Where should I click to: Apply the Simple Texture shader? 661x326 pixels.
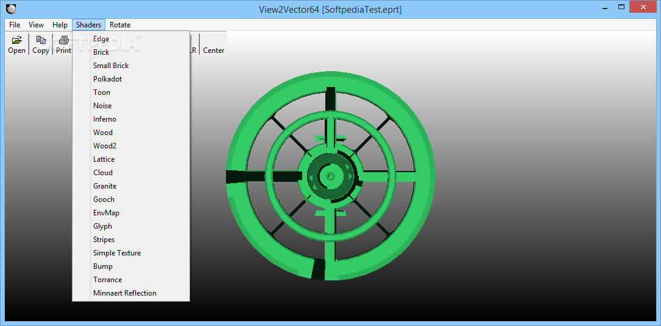click(131, 253)
